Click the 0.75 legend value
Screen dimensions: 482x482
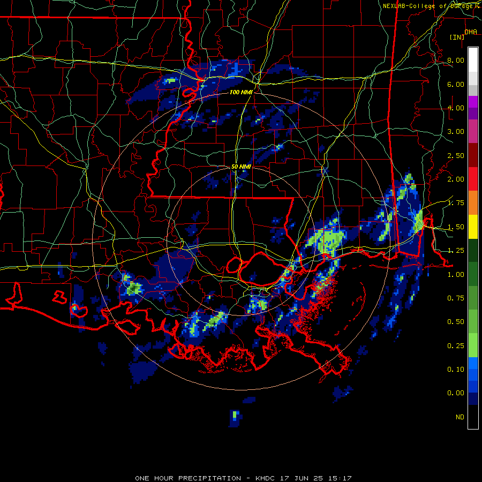point(456,298)
